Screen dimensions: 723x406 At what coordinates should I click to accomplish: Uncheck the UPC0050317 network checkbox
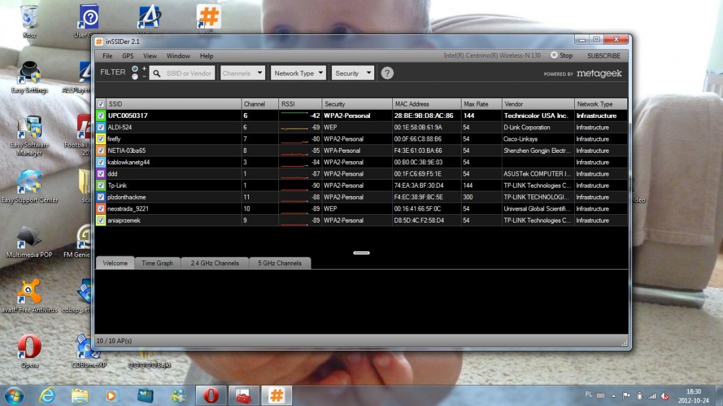pos(101,115)
